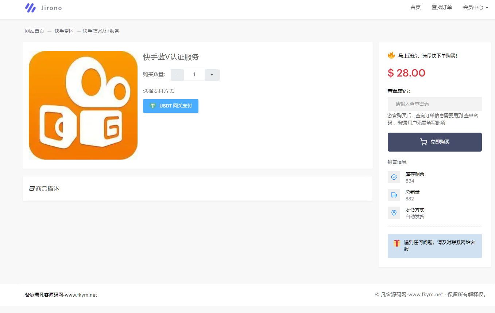Click the 销售信息 label
495x313 pixels.
[x=397, y=162]
